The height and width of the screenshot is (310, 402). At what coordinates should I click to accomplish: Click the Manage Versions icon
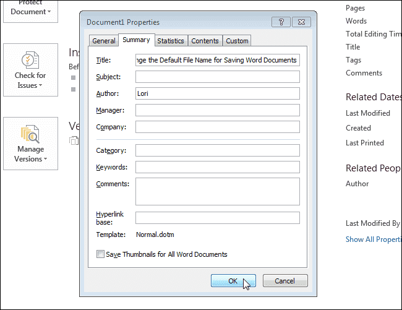pyautogui.click(x=30, y=134)
